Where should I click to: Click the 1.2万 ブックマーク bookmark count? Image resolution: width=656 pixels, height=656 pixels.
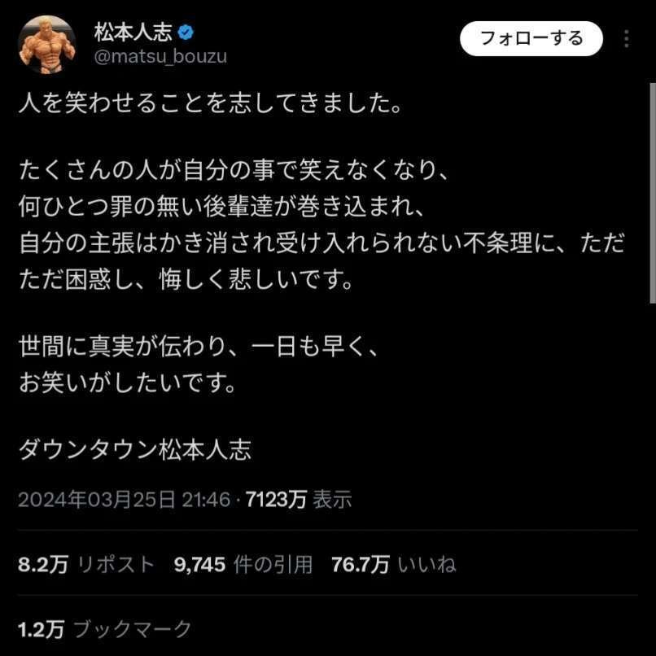coord(105,629)
